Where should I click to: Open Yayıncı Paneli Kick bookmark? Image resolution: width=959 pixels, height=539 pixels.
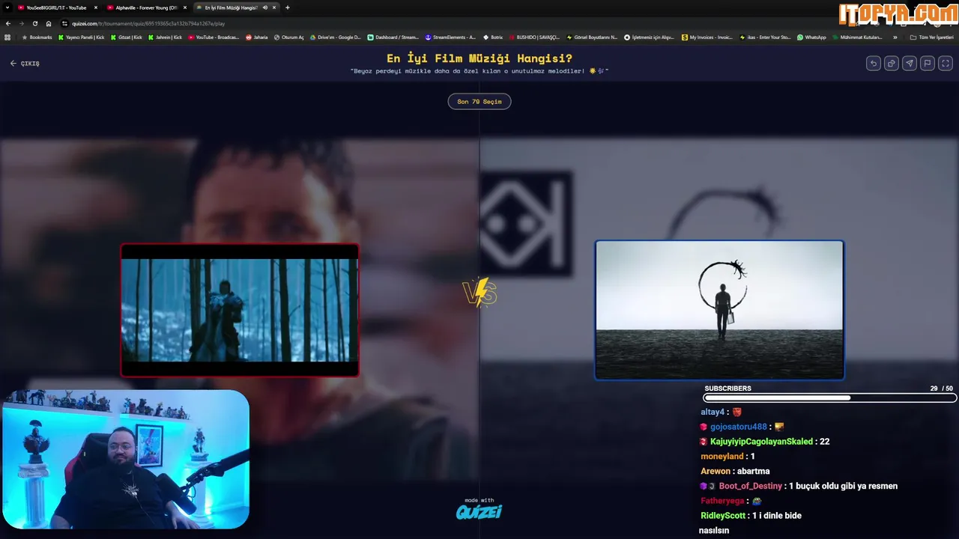click(x=82, y=37)
